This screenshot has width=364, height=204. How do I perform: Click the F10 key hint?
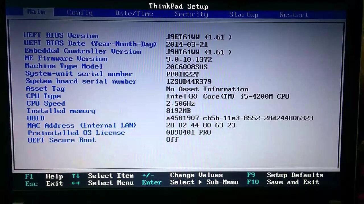click(253, 182)
